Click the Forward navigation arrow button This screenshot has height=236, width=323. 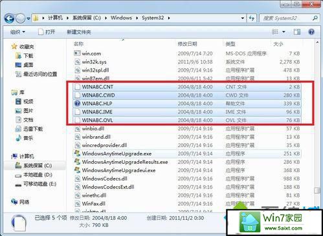(21, 19)
